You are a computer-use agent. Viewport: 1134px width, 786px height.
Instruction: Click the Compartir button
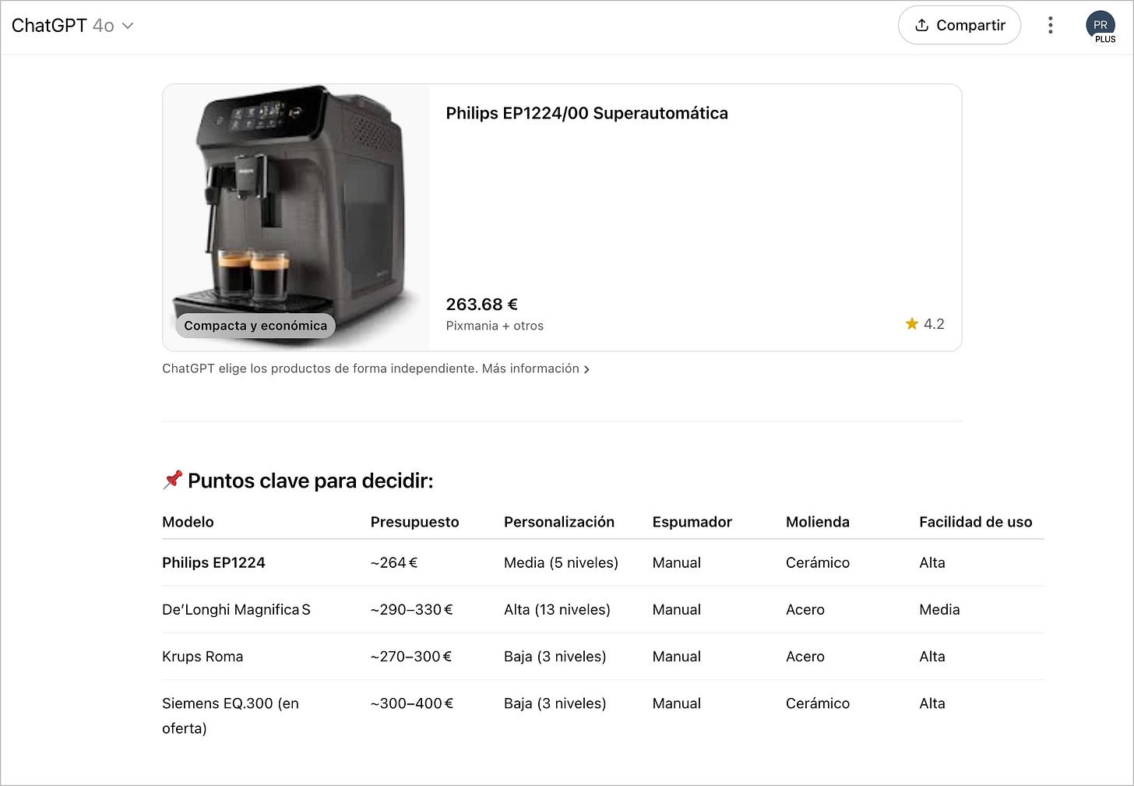[x=960, y=25]
